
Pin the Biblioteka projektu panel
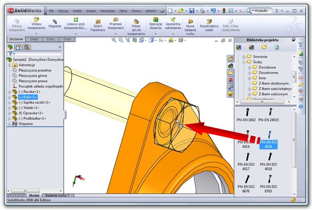coord(293,40)
